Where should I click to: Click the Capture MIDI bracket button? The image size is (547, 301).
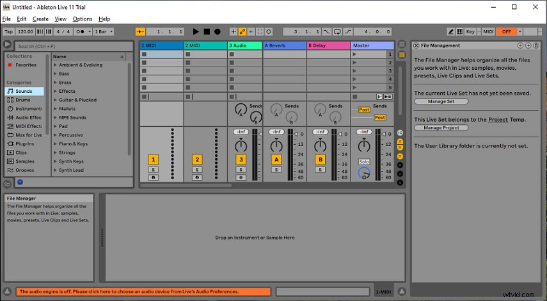[260, 32]
